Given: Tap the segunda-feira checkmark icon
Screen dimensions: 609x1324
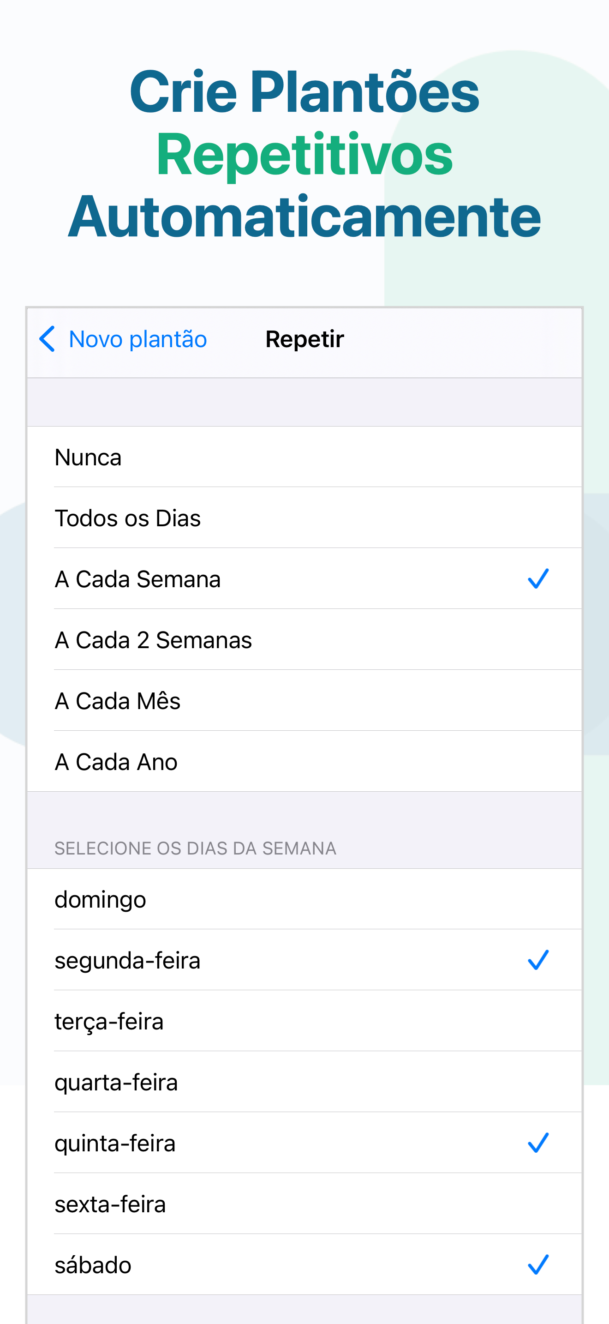Looking at the screenshot, I should coord(538,960).
